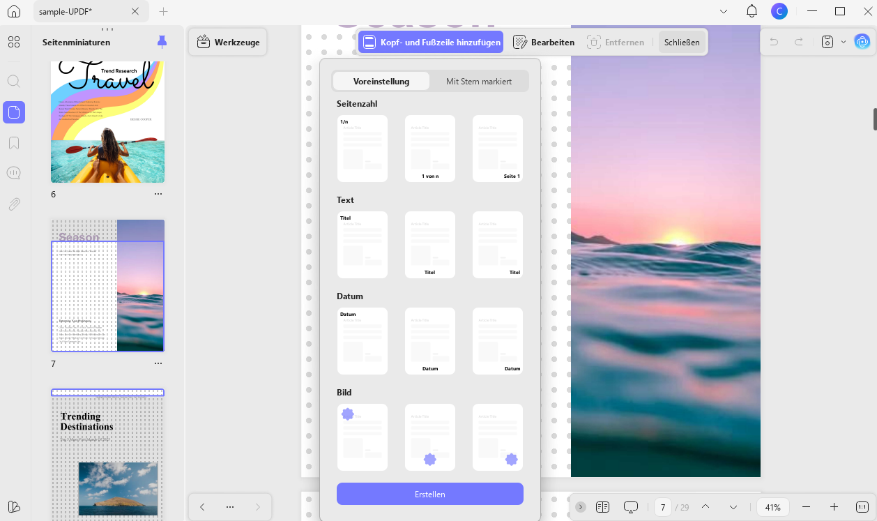Go to next page with down chevron
877x521 pixels.
coord(733,507)
